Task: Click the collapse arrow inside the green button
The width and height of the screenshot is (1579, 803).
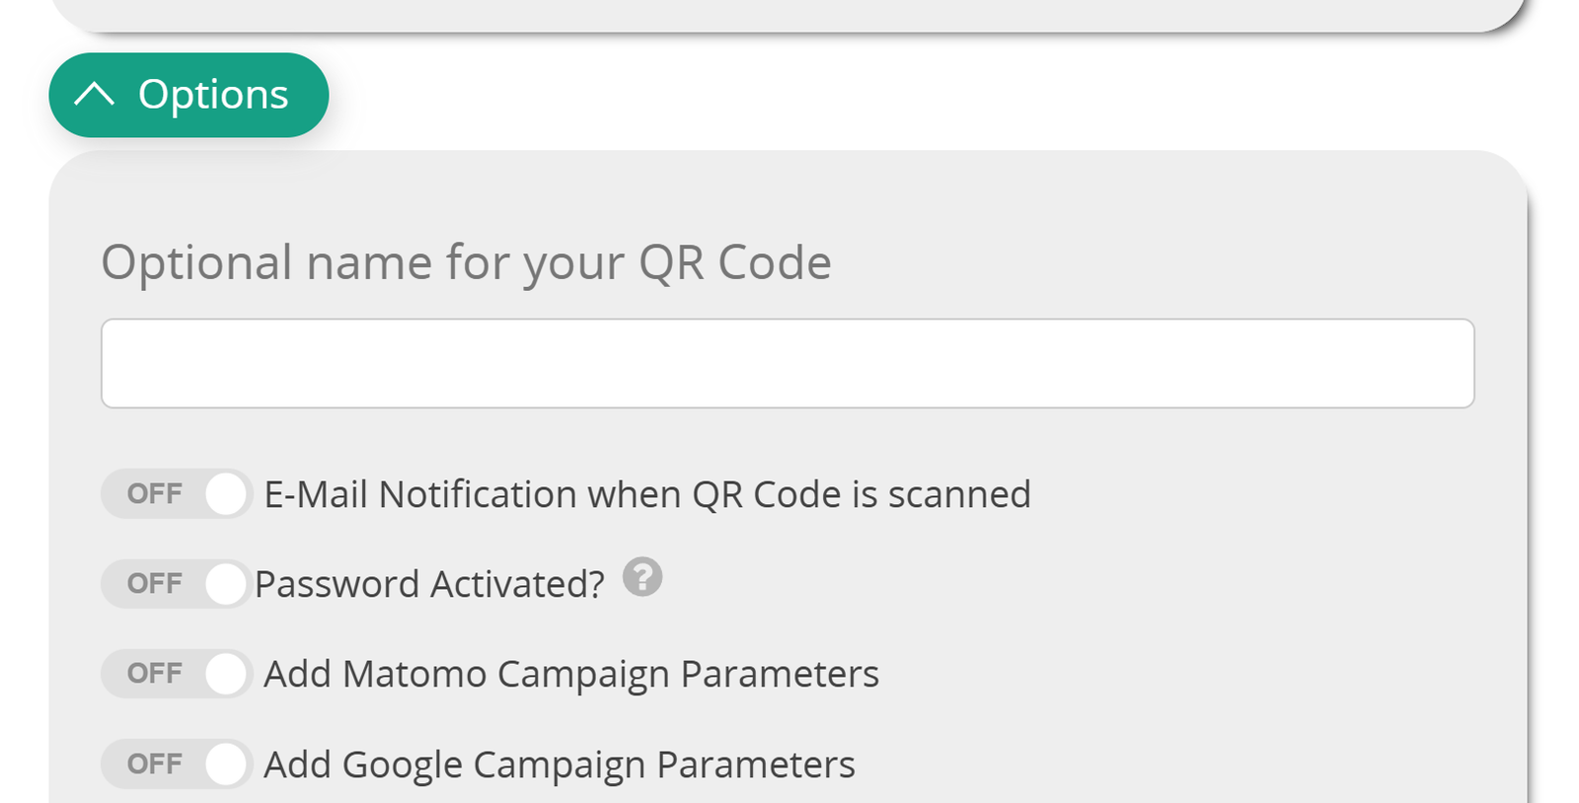Action: pyautogui.click(x=96, y=95)
